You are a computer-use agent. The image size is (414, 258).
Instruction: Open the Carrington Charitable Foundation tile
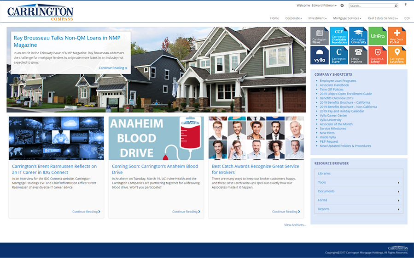pyautogui.click(x=339, y=36)
